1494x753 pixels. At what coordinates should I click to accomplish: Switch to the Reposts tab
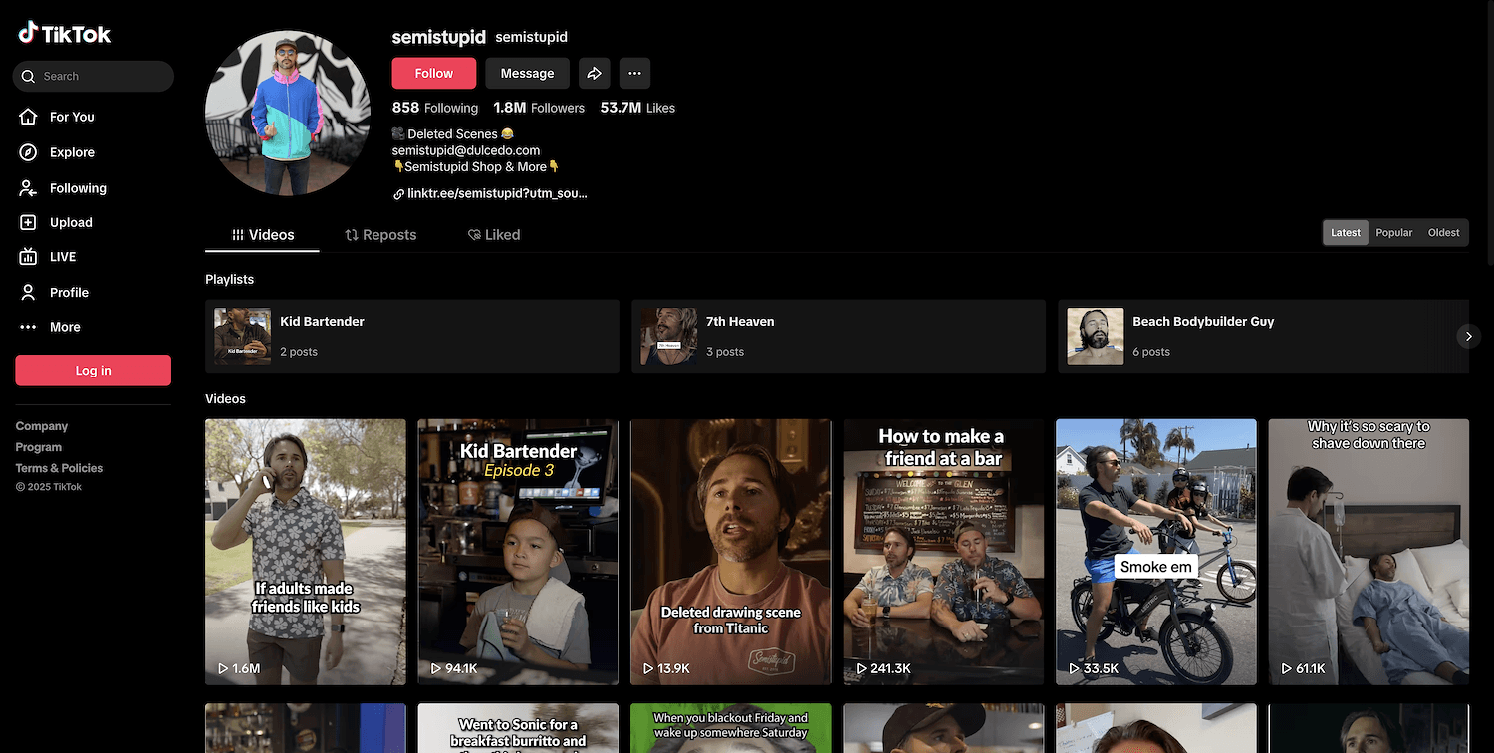click(380, 235)
